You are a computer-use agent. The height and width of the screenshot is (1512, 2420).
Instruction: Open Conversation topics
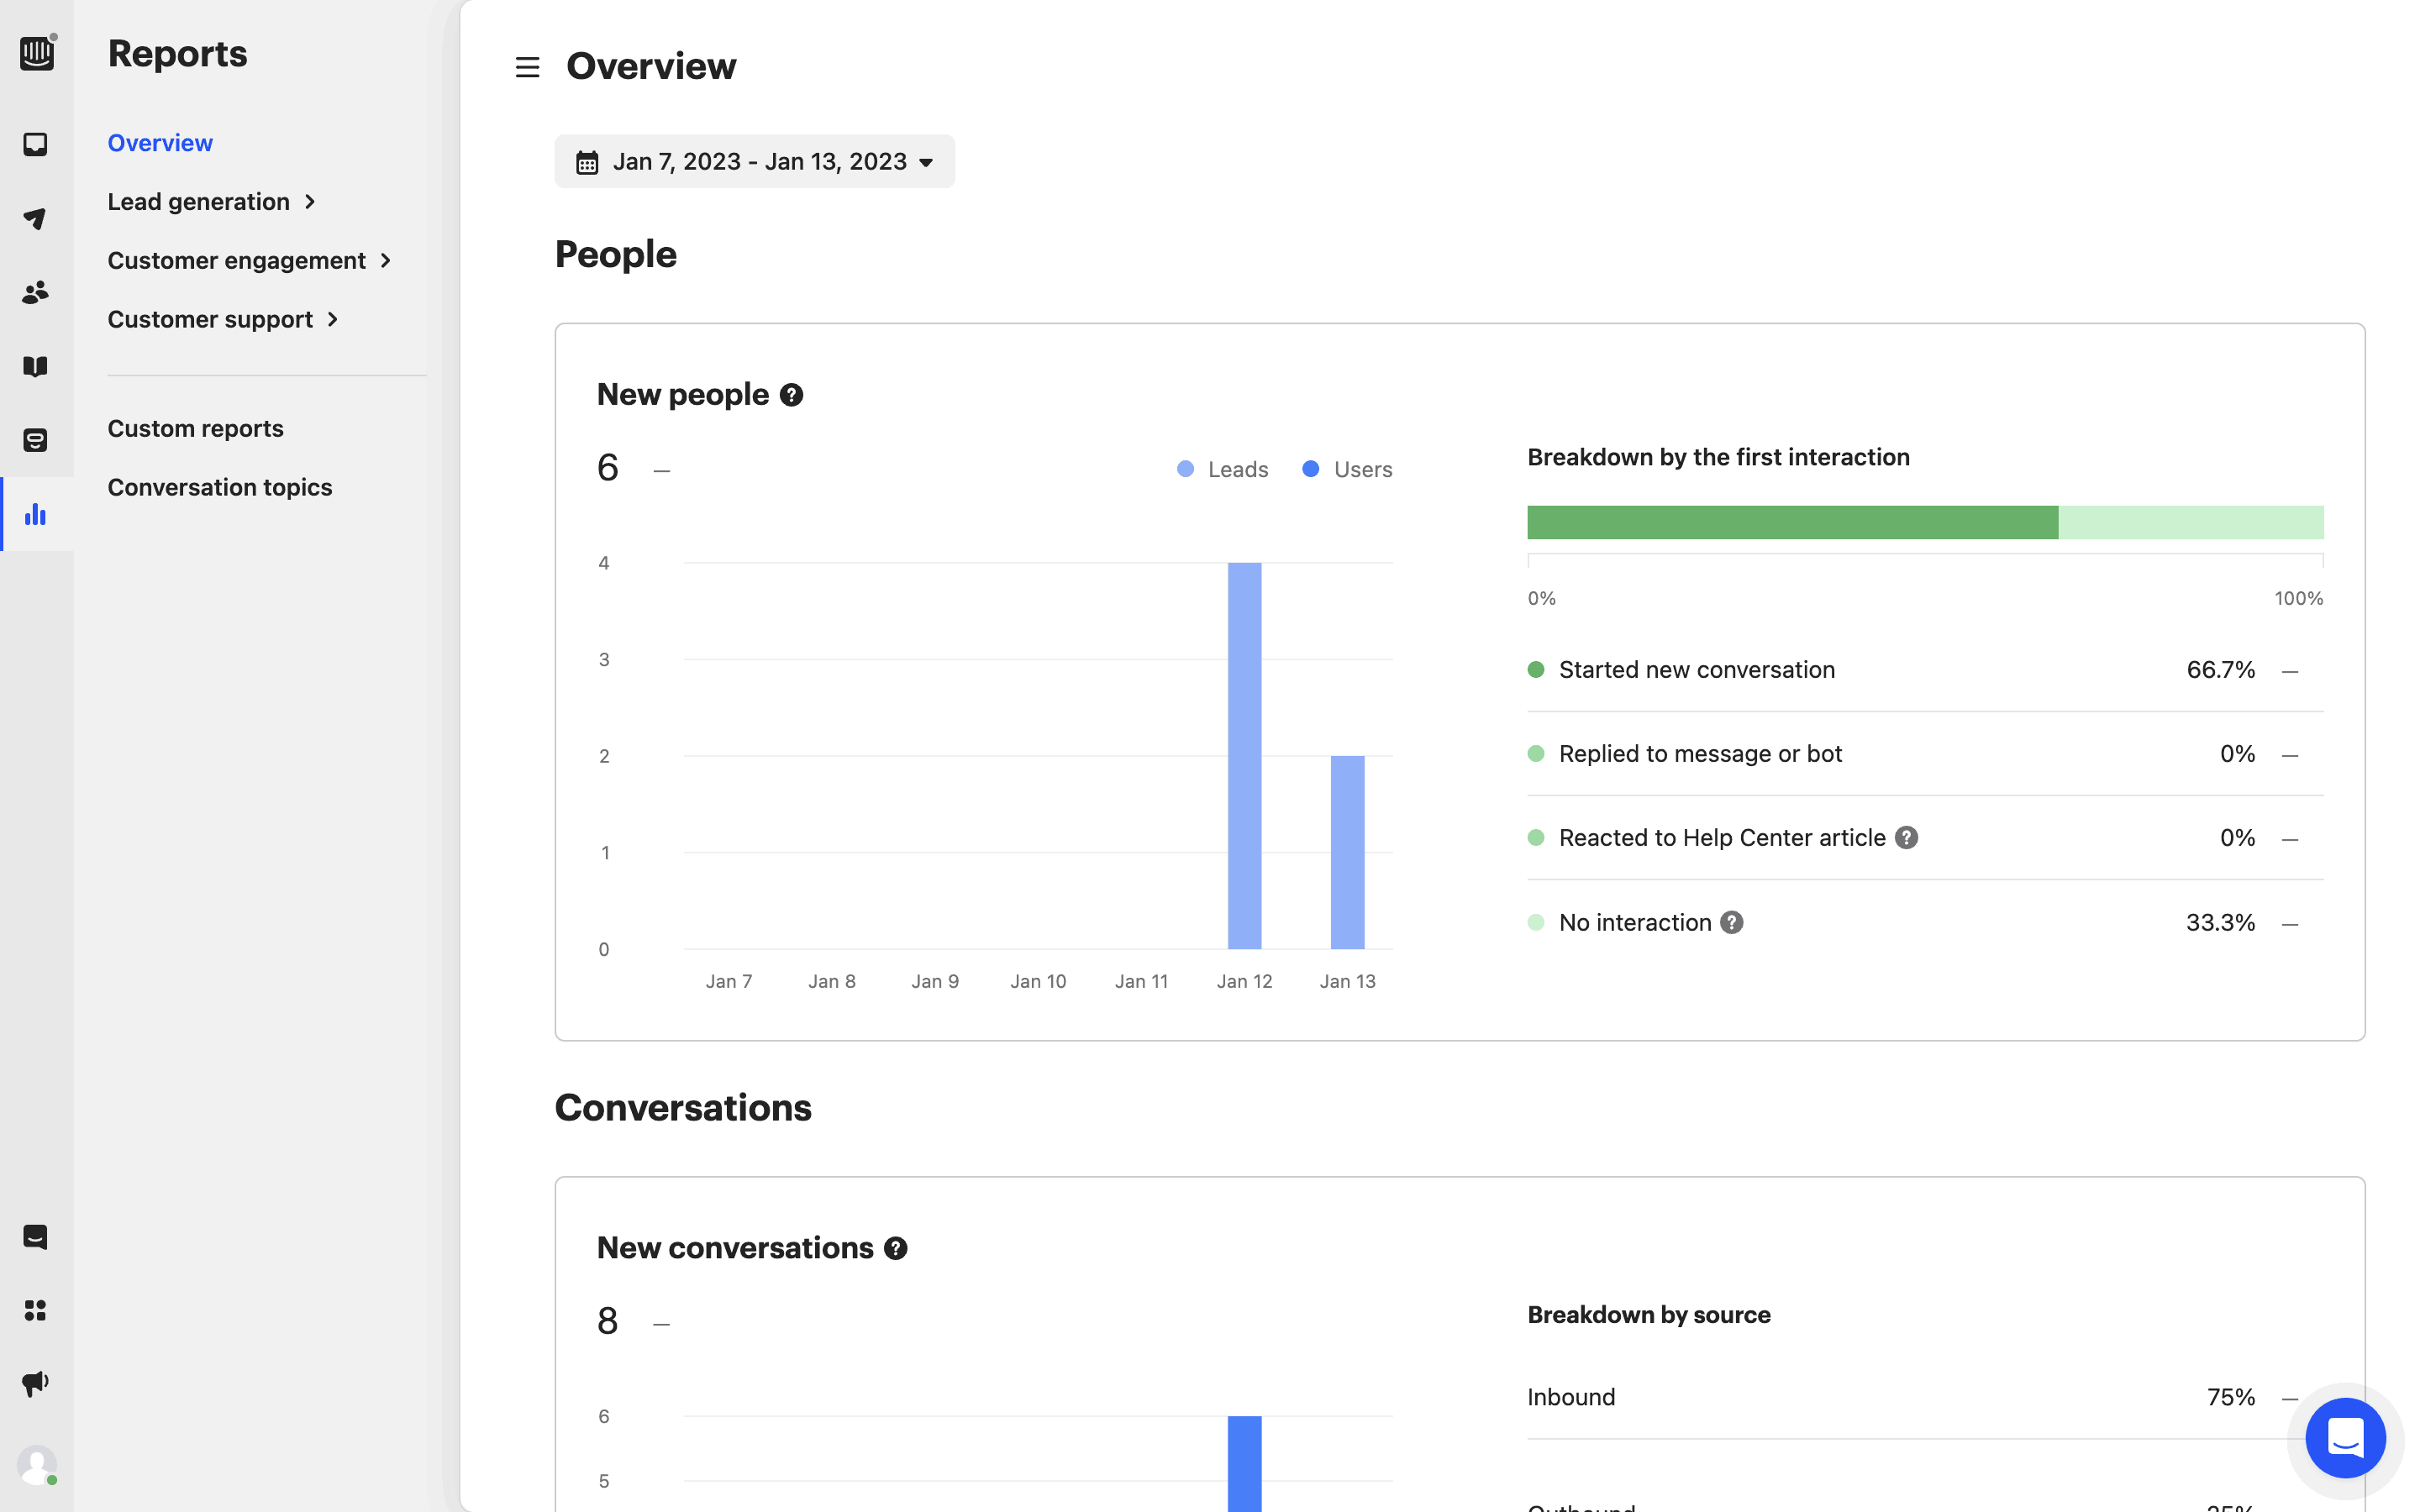point(219,487)
